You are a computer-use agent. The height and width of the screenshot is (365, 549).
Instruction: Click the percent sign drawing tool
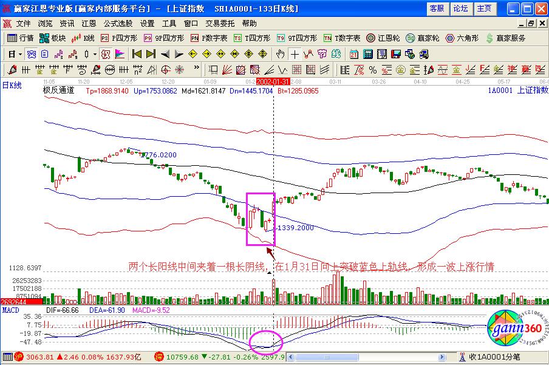click(372, 69)
